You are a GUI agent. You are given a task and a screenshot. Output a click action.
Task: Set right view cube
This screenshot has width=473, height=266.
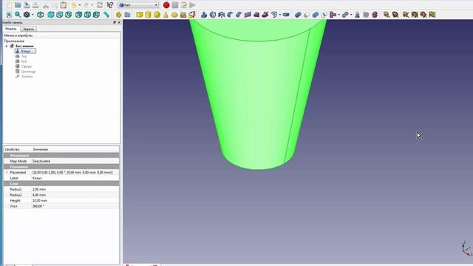(x=69, y=15)
